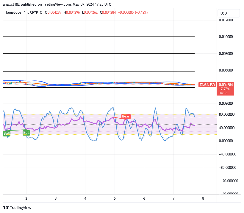Click the 0.006000 price axis label

pos(226,70)
